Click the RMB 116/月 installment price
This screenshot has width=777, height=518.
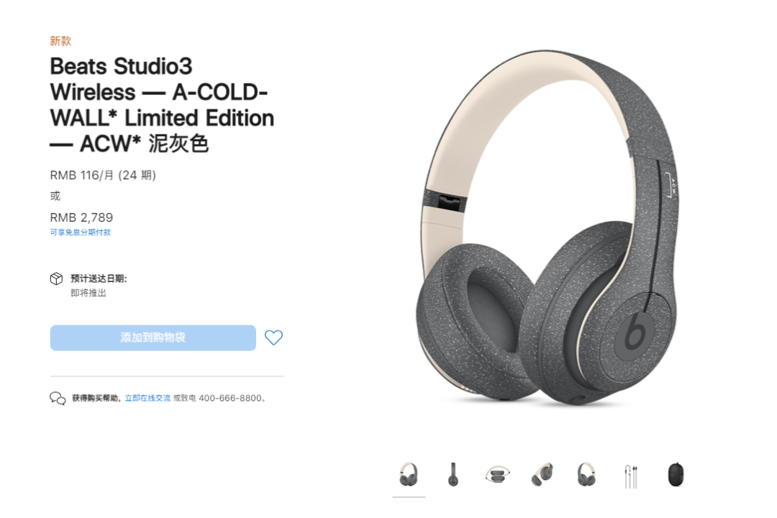click(x=103, y=175)
